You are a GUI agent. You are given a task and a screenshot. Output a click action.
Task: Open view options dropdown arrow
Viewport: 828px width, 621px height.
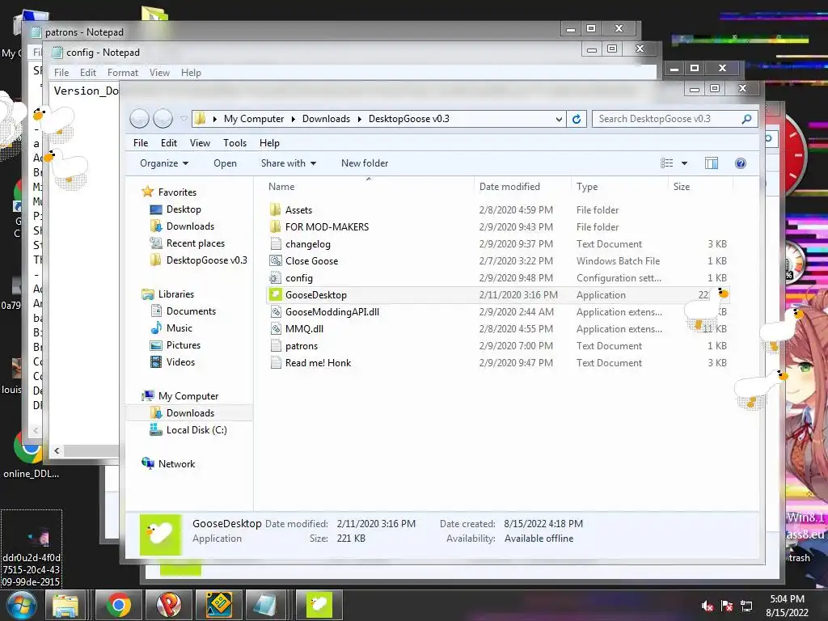pyautogui.click(x=684, y=163)
